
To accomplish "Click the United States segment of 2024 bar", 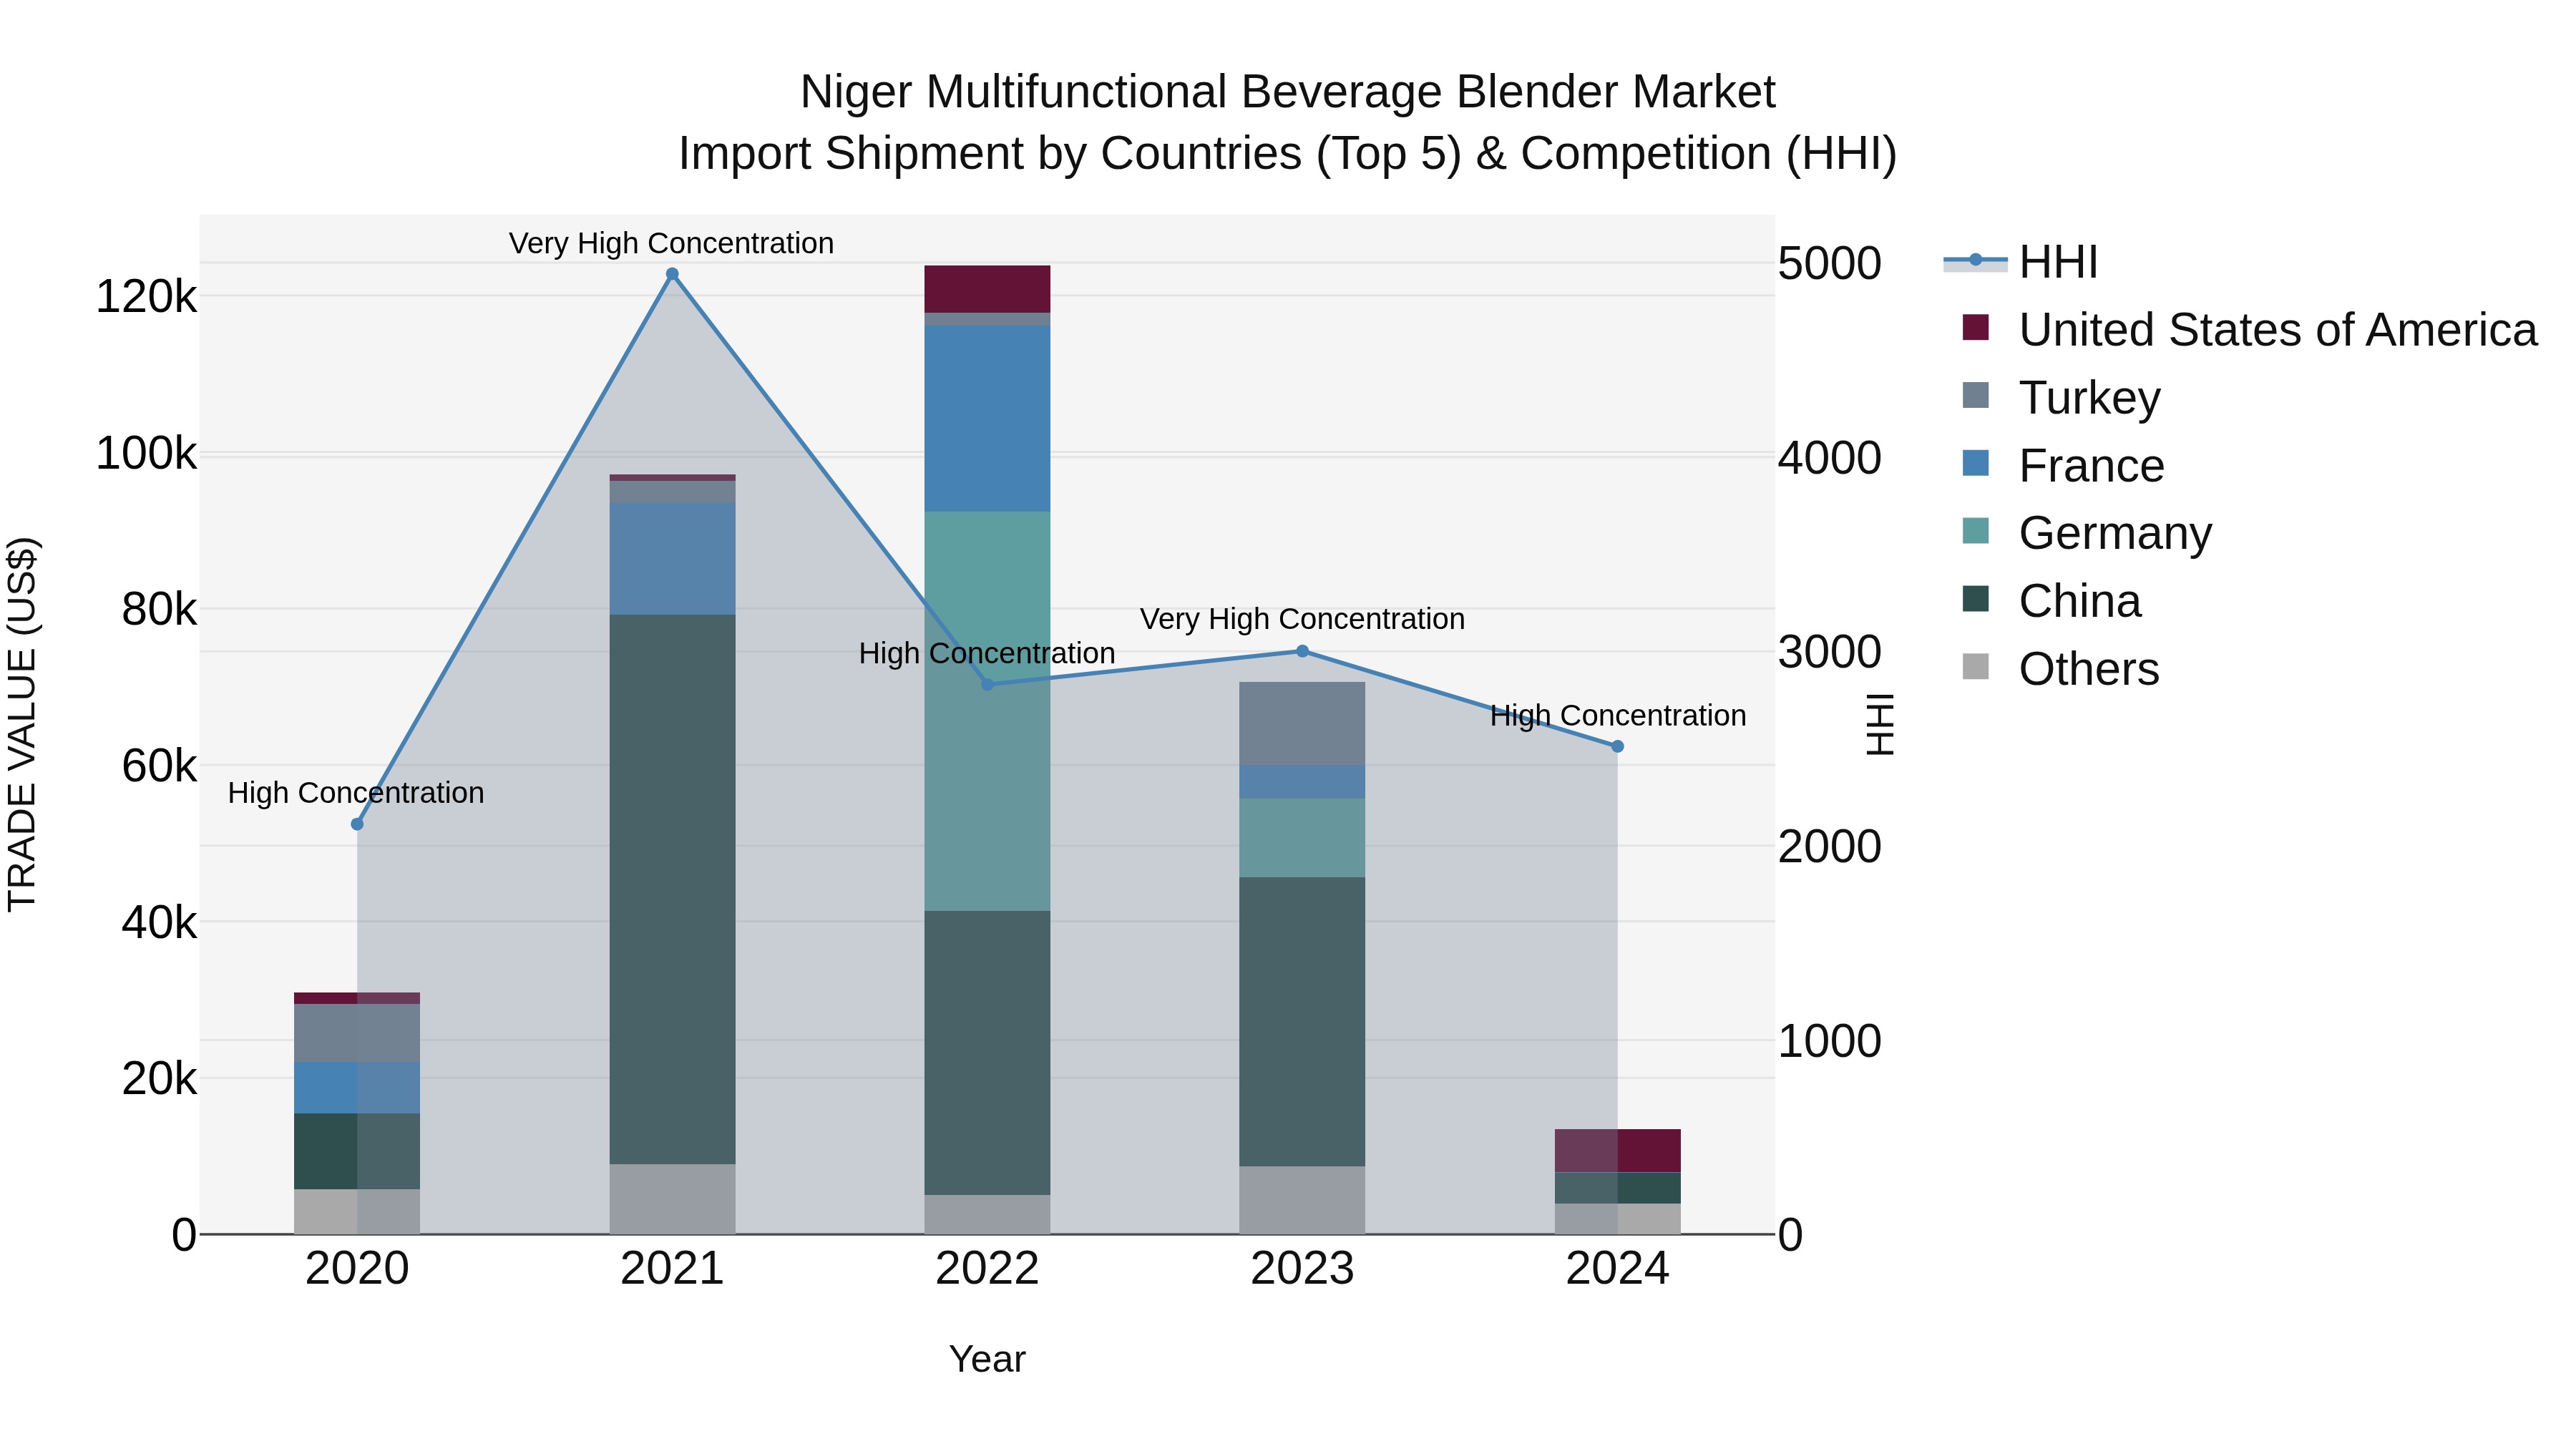I will click(x=1617, y=1151).
